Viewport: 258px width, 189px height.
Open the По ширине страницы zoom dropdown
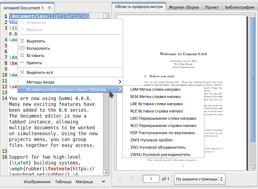click(200, 179)
